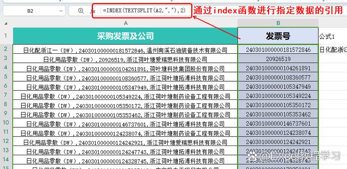Select row 9 header
Viewport: 347px width, 169px height.
click(6, 113)
